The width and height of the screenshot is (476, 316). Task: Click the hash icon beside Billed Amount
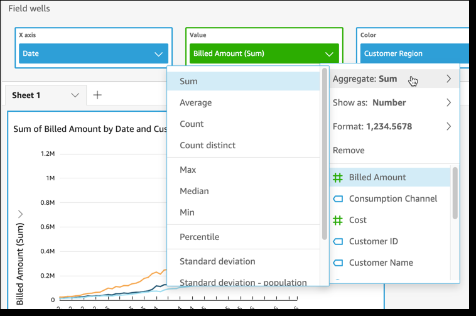tap(337, 178)
